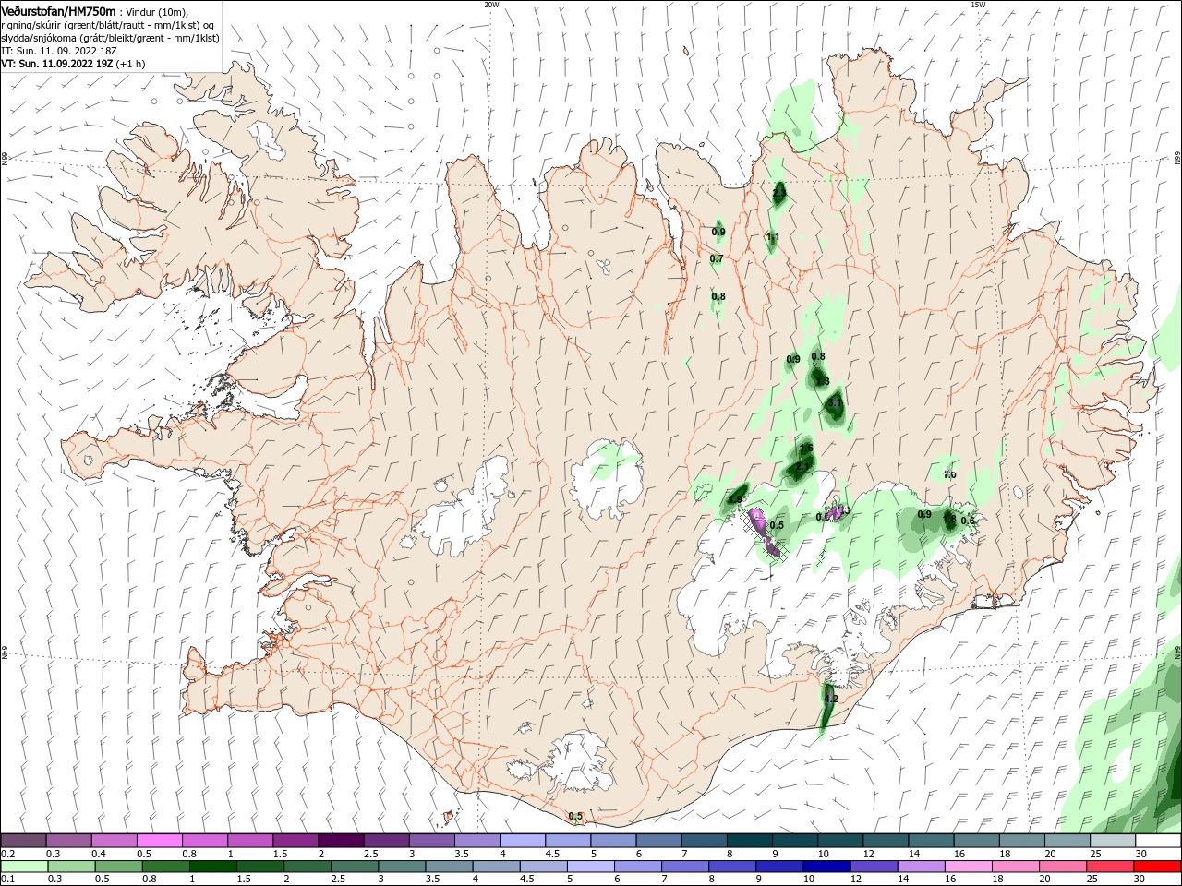Select the teal 12 swatch in the upper scale
Screen dimensions: 1182x886
(886, 841)
